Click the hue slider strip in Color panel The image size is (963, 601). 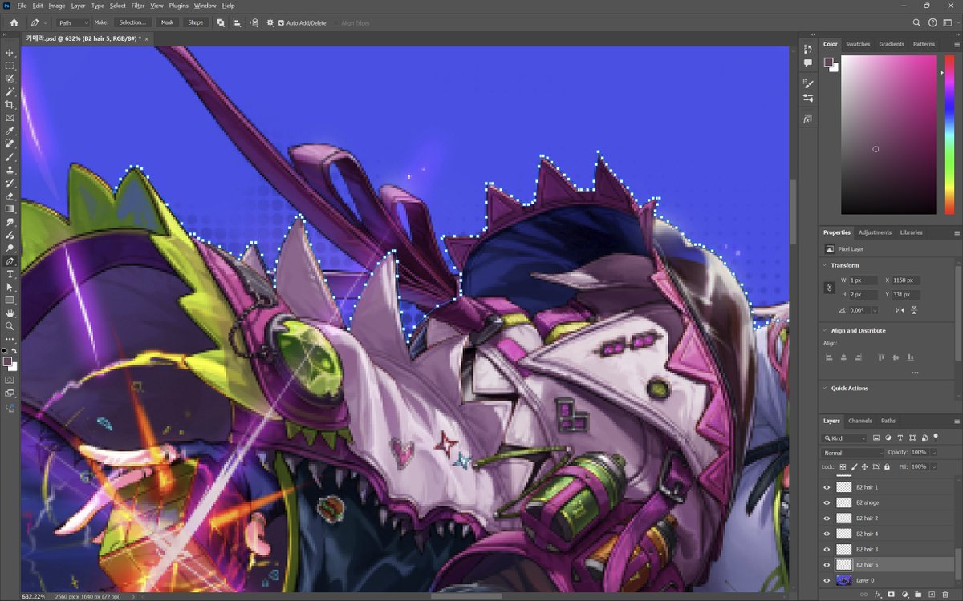[x=950, y=135]
